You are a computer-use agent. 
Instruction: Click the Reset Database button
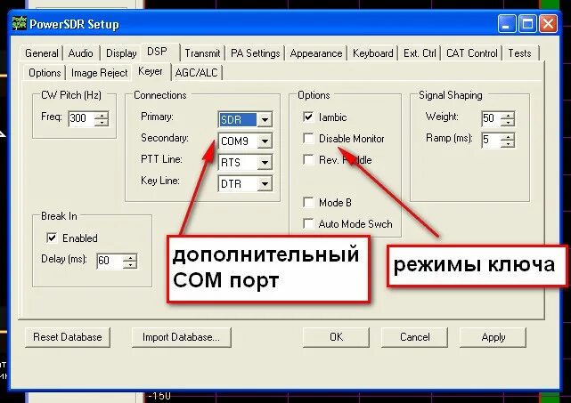pyautogui.click(x=68, y=337)
